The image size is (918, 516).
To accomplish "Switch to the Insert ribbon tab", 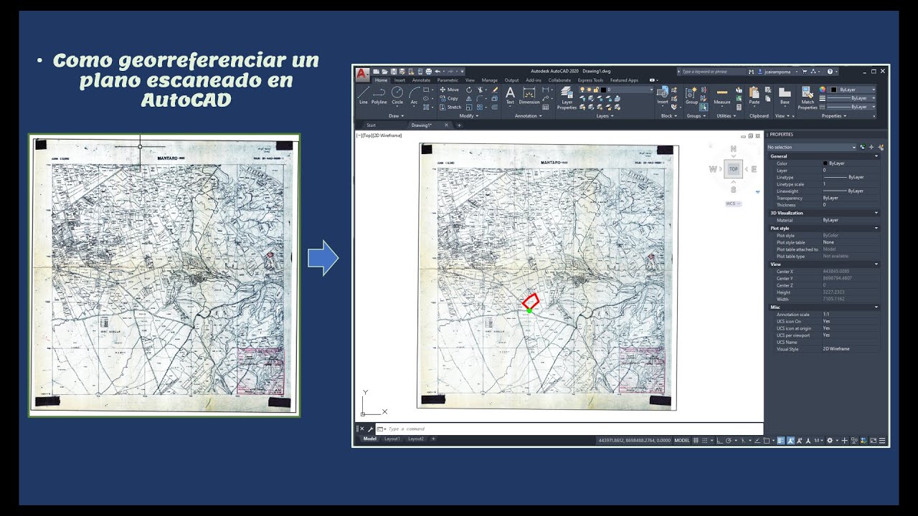I will (399, 80).
